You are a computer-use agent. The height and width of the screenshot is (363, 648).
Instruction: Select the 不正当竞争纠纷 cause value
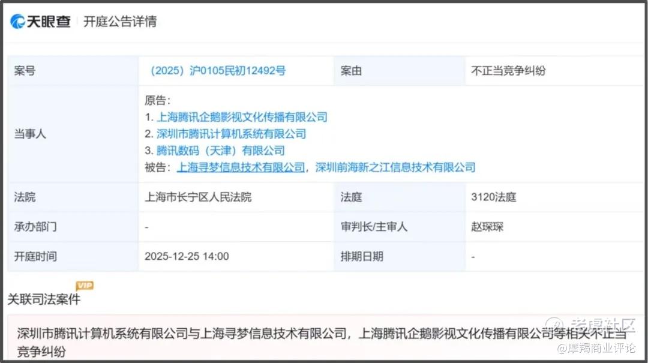(x=508, y=71)
